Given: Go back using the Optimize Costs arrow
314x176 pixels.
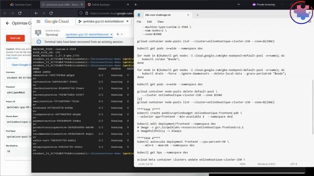Looking at the screenshot, I should click(x=8, y=23).
